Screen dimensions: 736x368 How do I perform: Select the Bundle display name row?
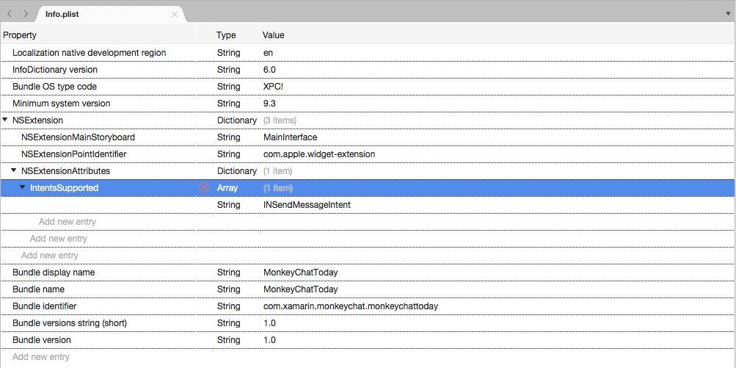54,273
